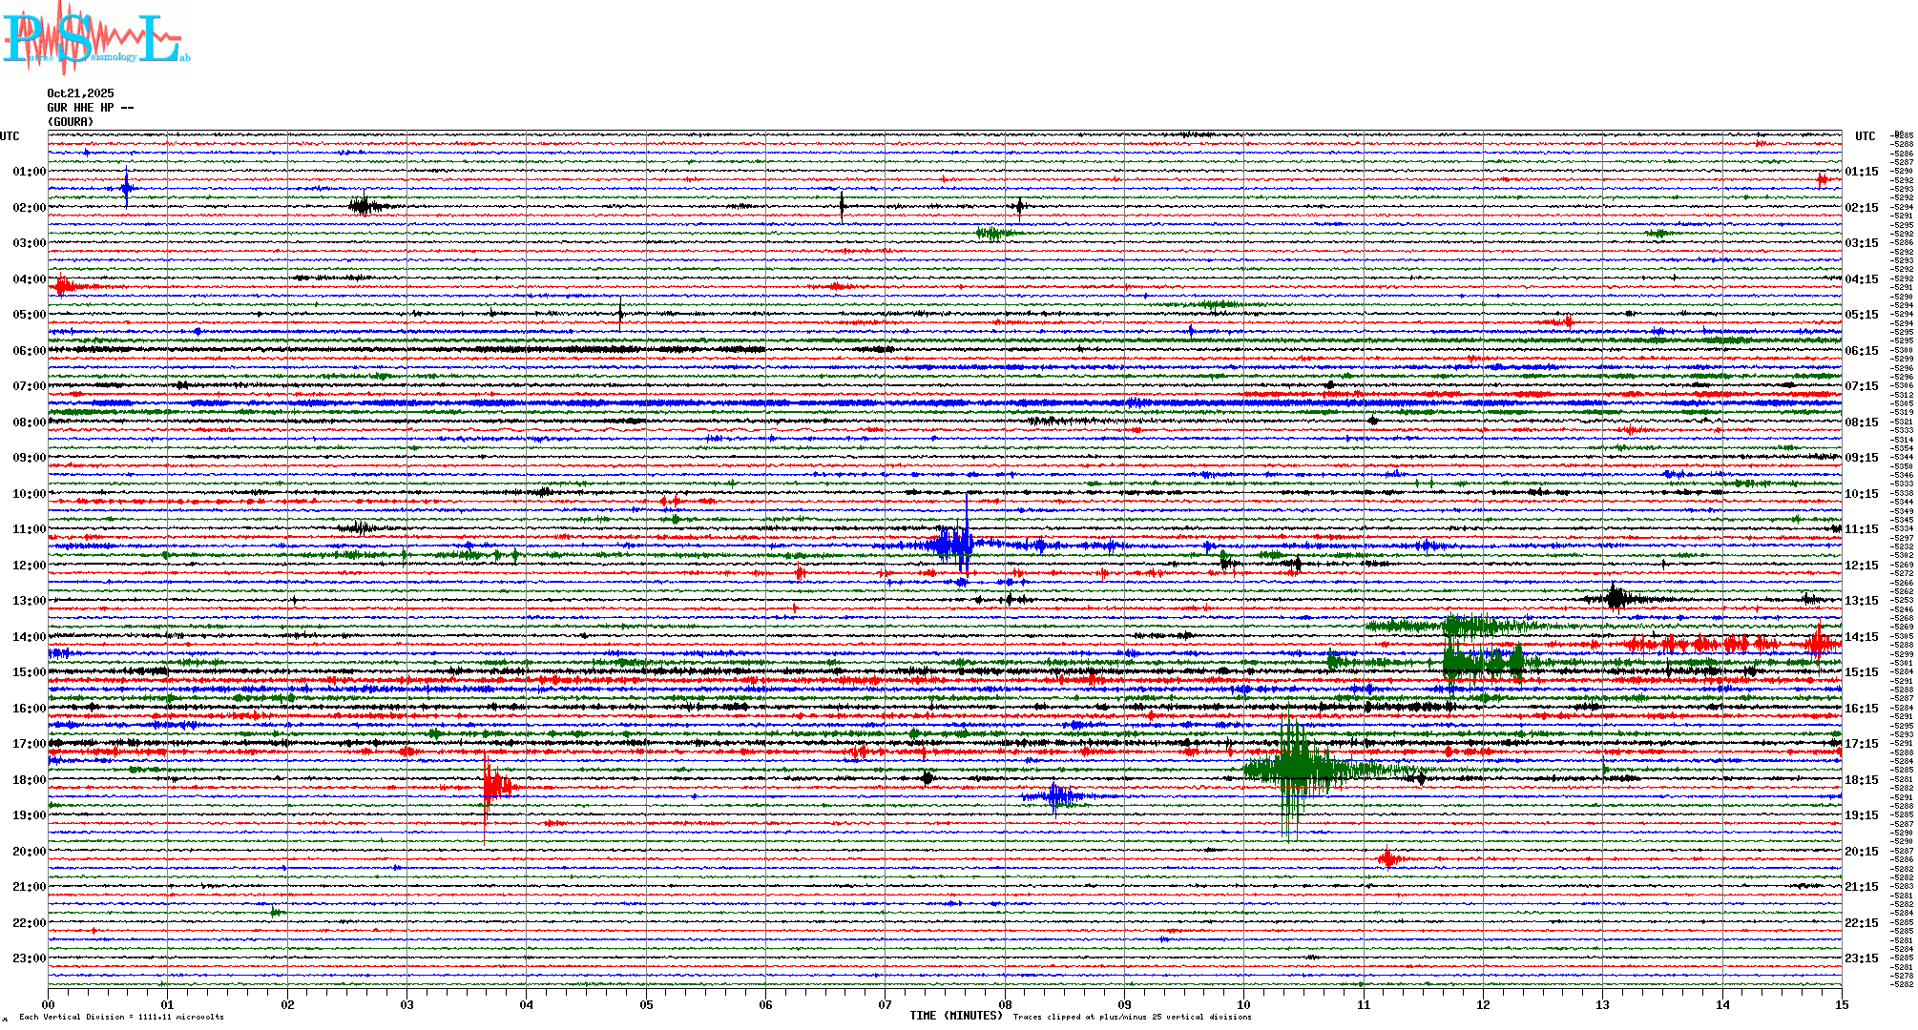Image resolution: width=1918 pixels, height=1030 pixels.
Task: Click the 18:15 time label on right axis
Action: click(1861, 780)
